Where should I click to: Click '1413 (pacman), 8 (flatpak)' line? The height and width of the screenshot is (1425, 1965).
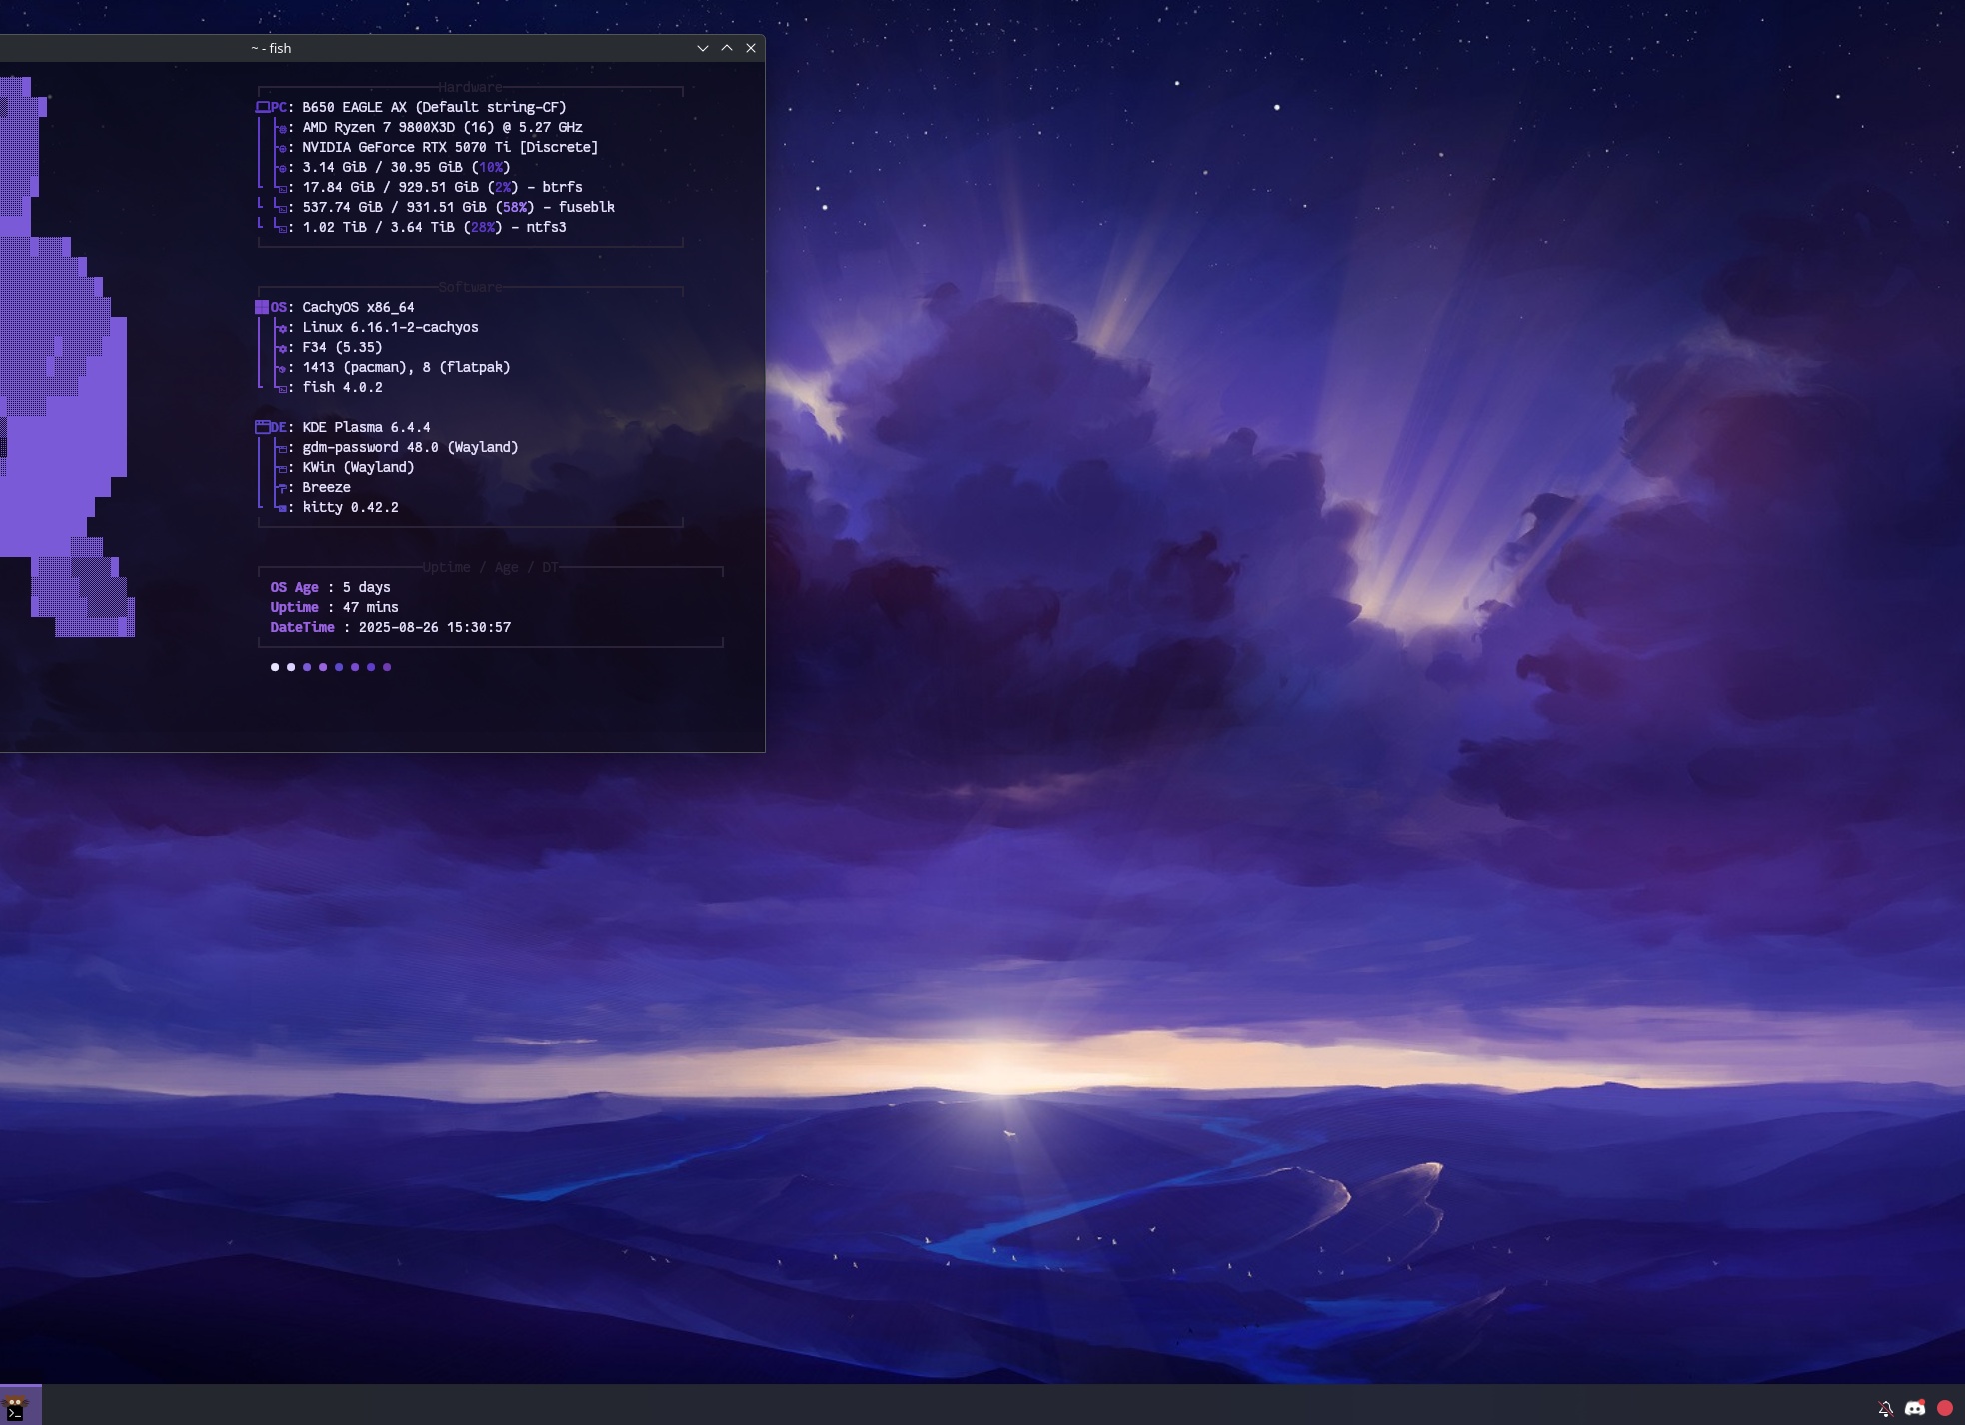[x=407, y=367]
